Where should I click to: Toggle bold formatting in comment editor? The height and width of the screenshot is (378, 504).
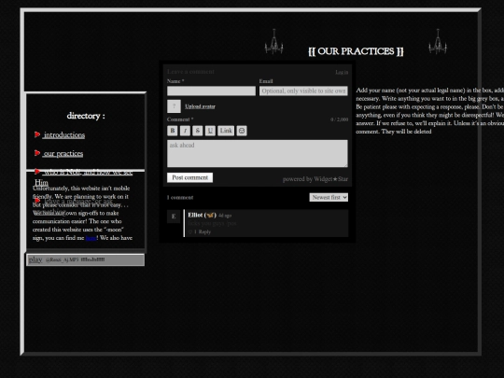pyautogui.click(x=173, y=131)
